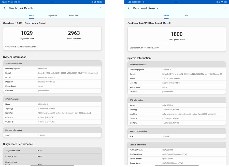Tap the Platform Vendor QUALCOMM row

pyautogui.click(x=177, y=150)
